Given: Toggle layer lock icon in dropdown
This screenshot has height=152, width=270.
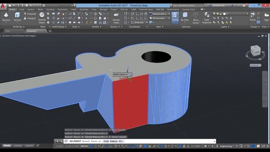Looking at the screenshot, I should click(x=221, y=14).
